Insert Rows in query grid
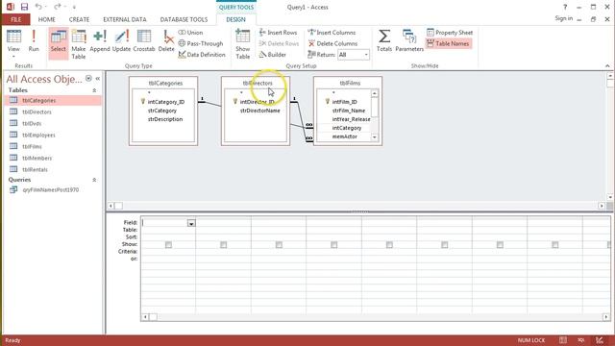 (x=278, y=33)
